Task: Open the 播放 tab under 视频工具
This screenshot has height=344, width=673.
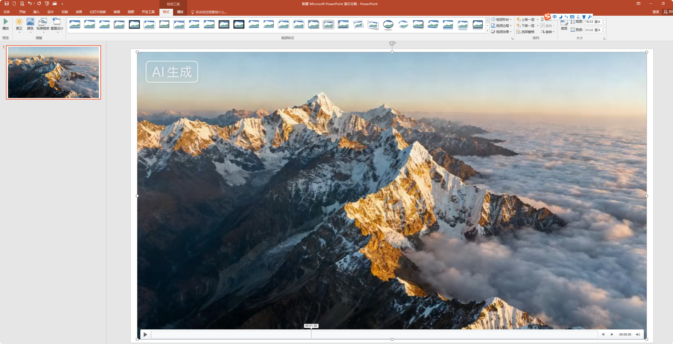Action: (180, 12)
